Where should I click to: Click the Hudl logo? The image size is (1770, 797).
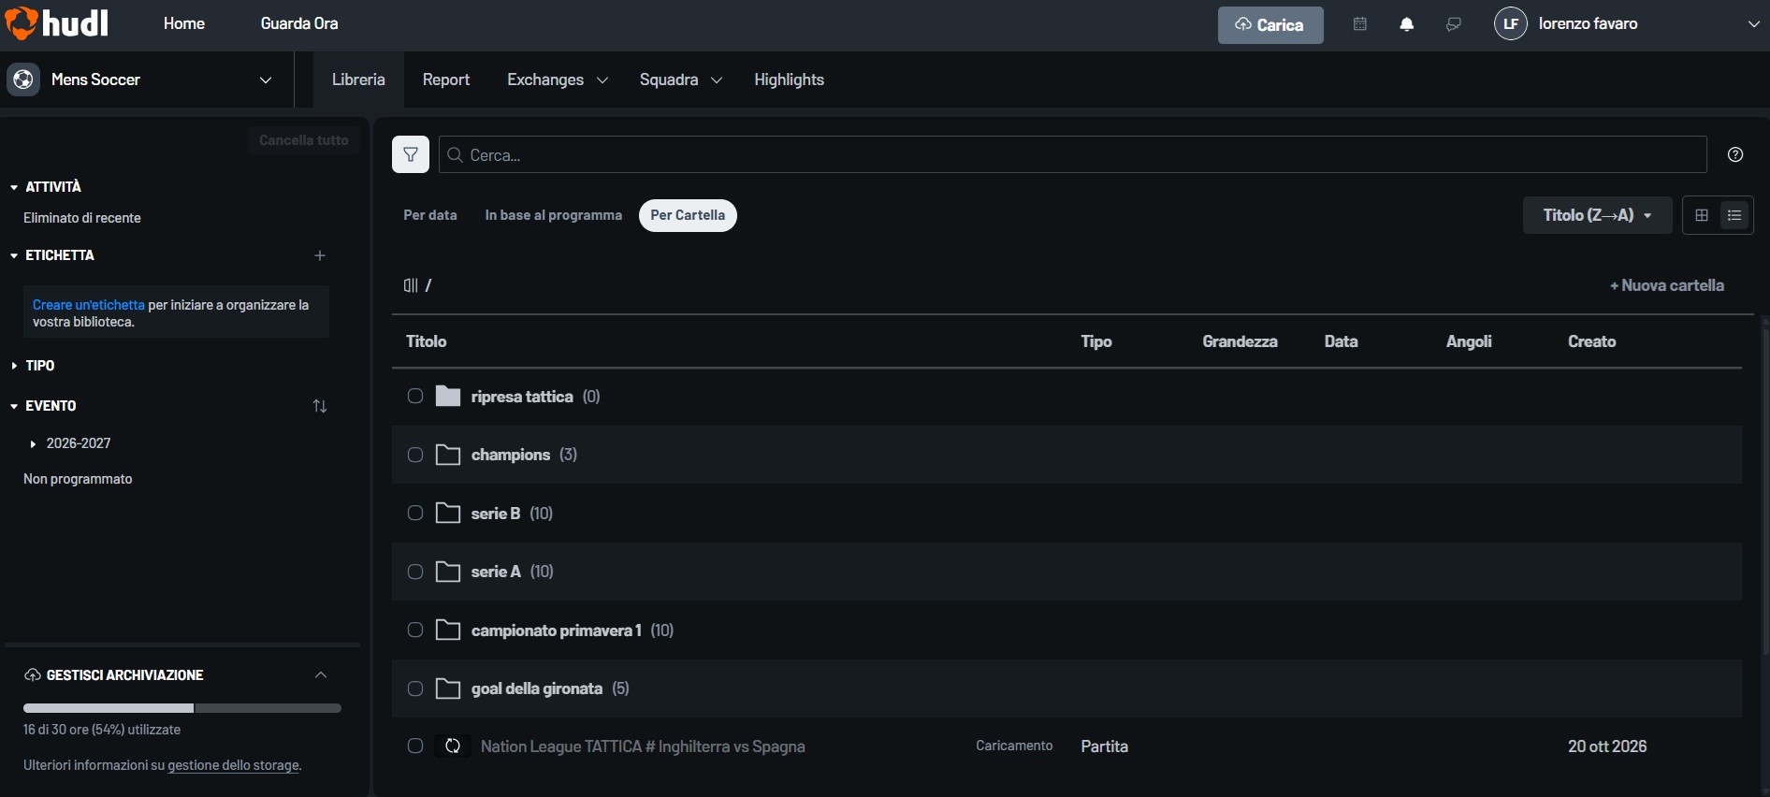tap(56, 23)
